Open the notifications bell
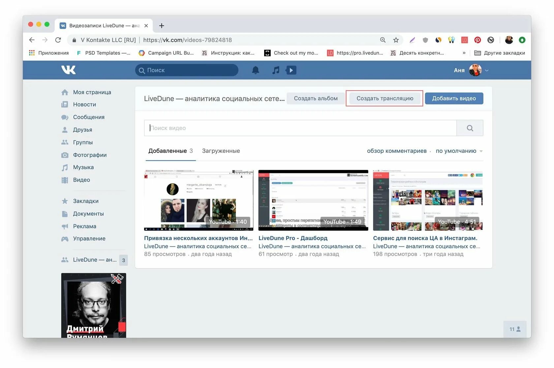This screenshot has width=554, height=368. click(x=256, y=70)
